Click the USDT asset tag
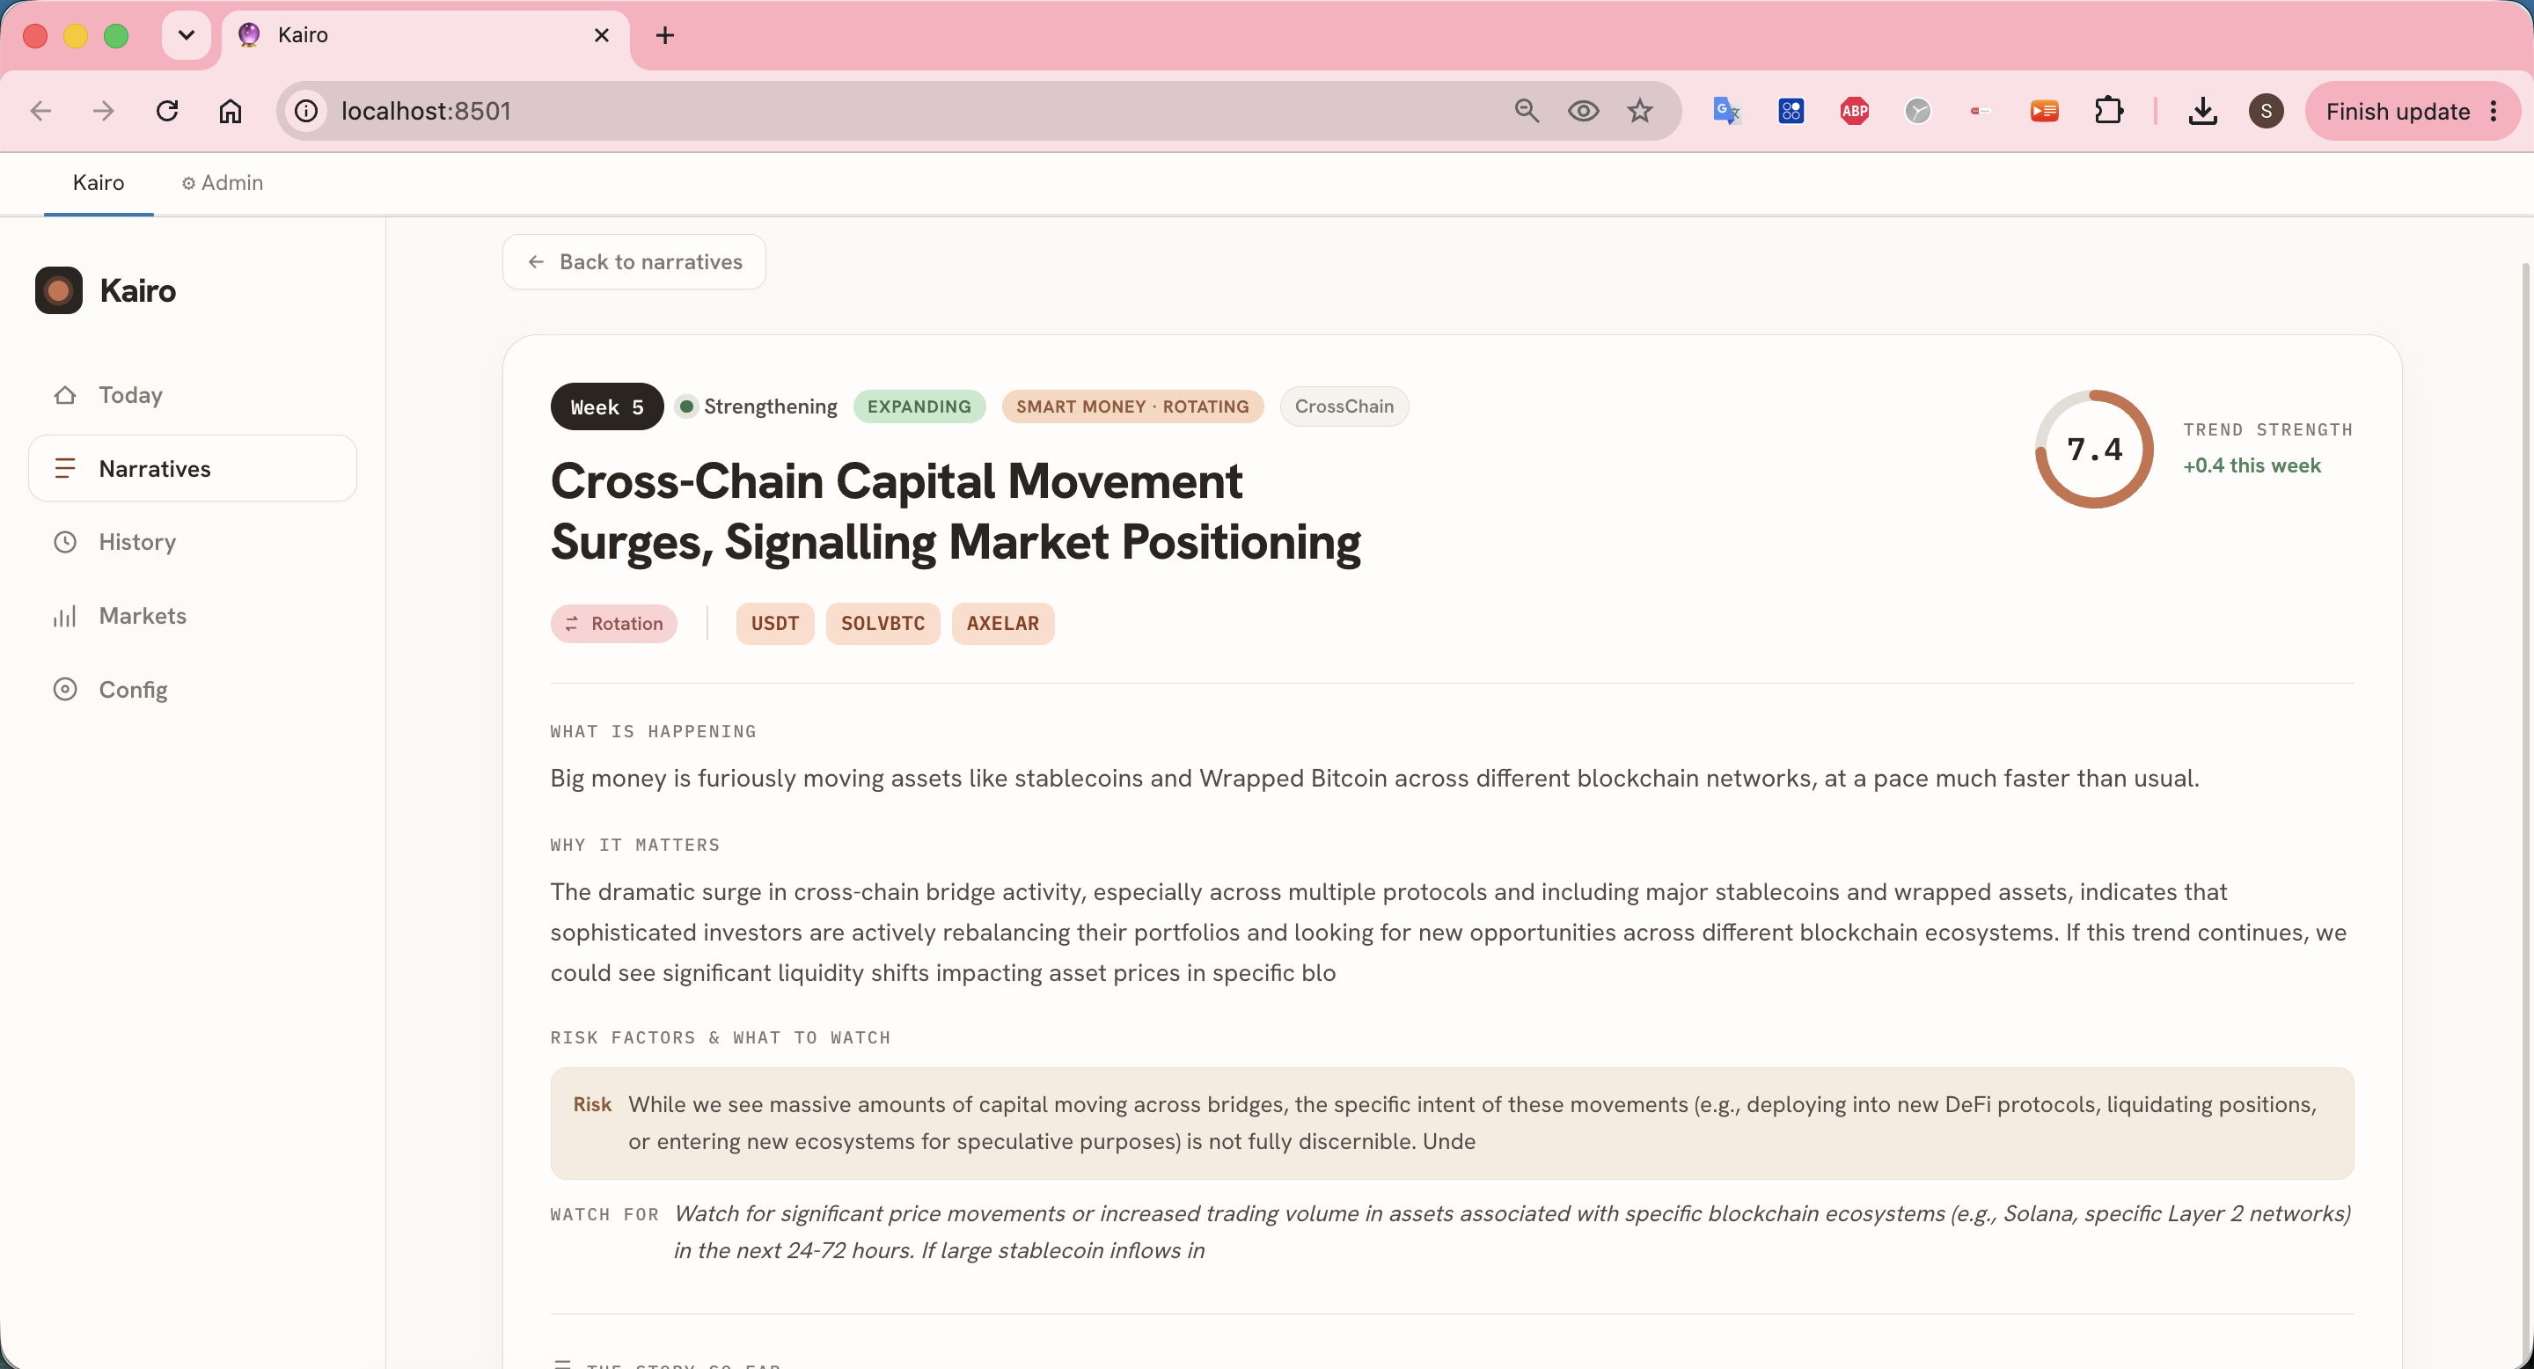The width and height of the screenshot is (2534, 1369). [x=775, y=624]
